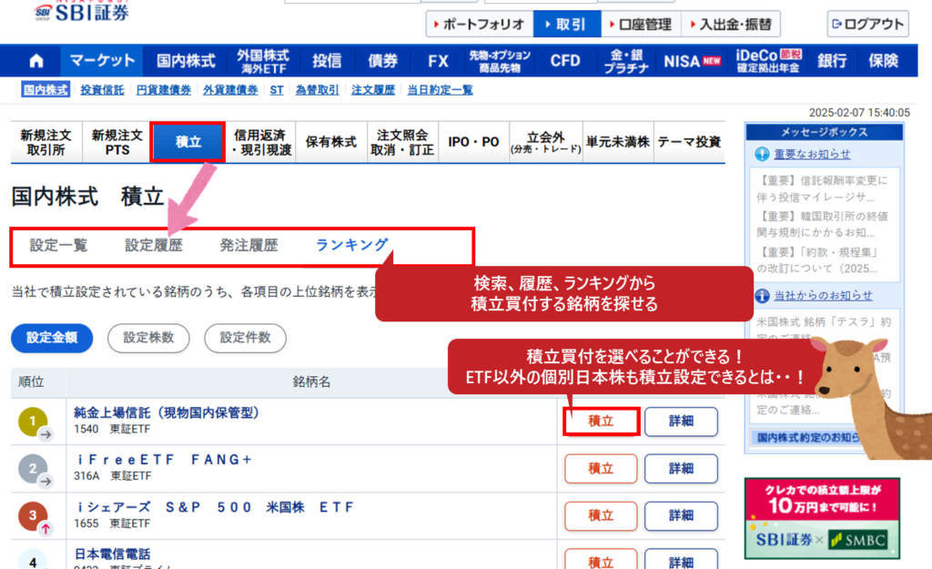
Task: Click the SBI証券 SMBC credit card banner
Action: [x=821, y=518]
